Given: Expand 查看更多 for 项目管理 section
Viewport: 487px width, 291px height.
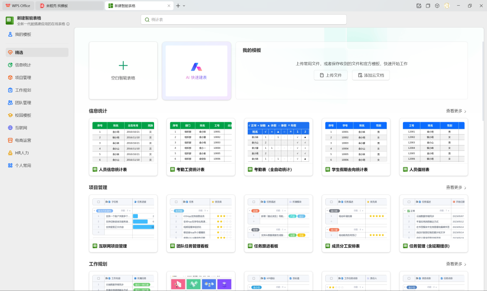Looking at the screenshot, I should point(456,187).
